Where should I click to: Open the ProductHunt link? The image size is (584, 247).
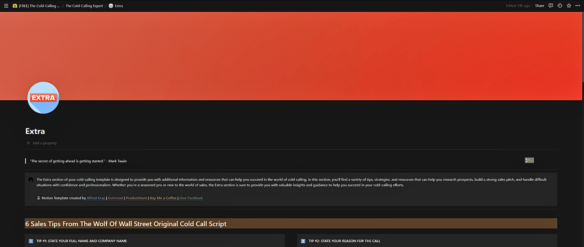pos(137,198)
